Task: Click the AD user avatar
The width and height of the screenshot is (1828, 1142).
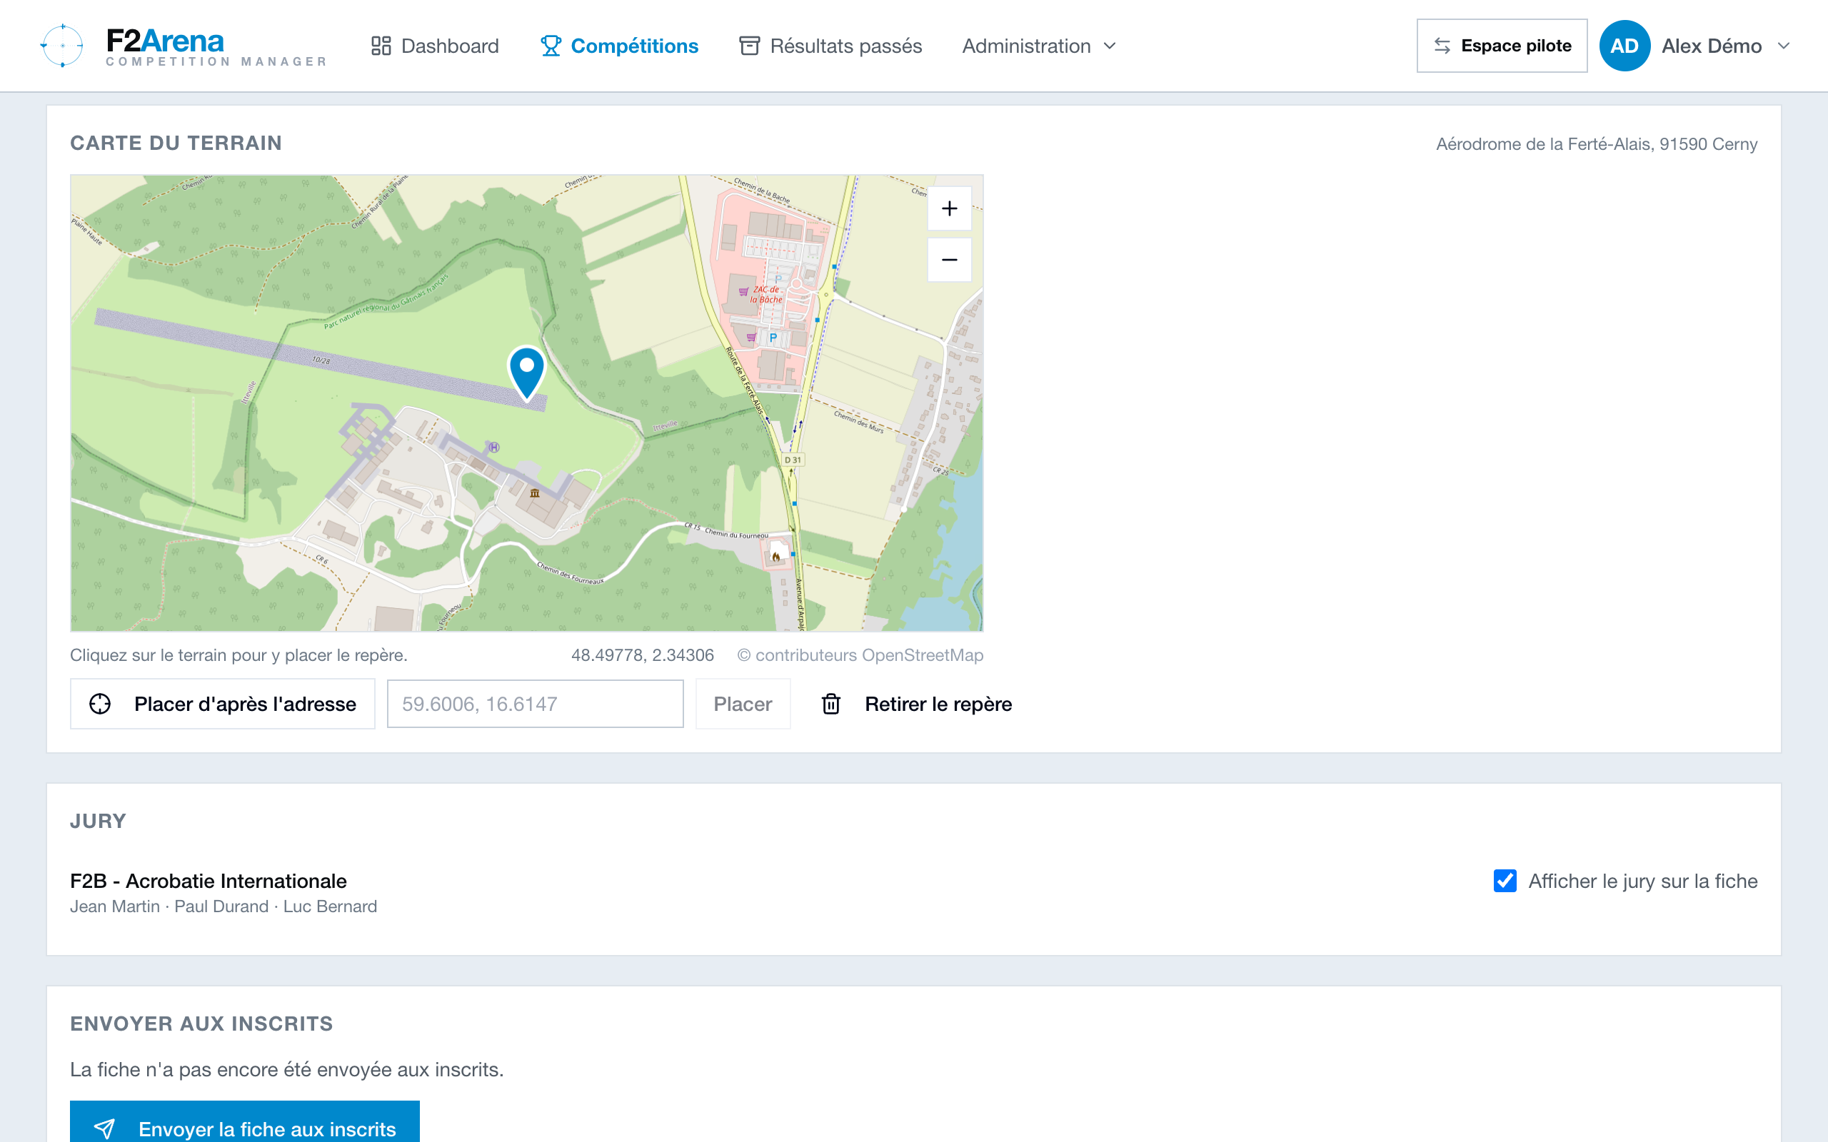Action: (1624, 46)
